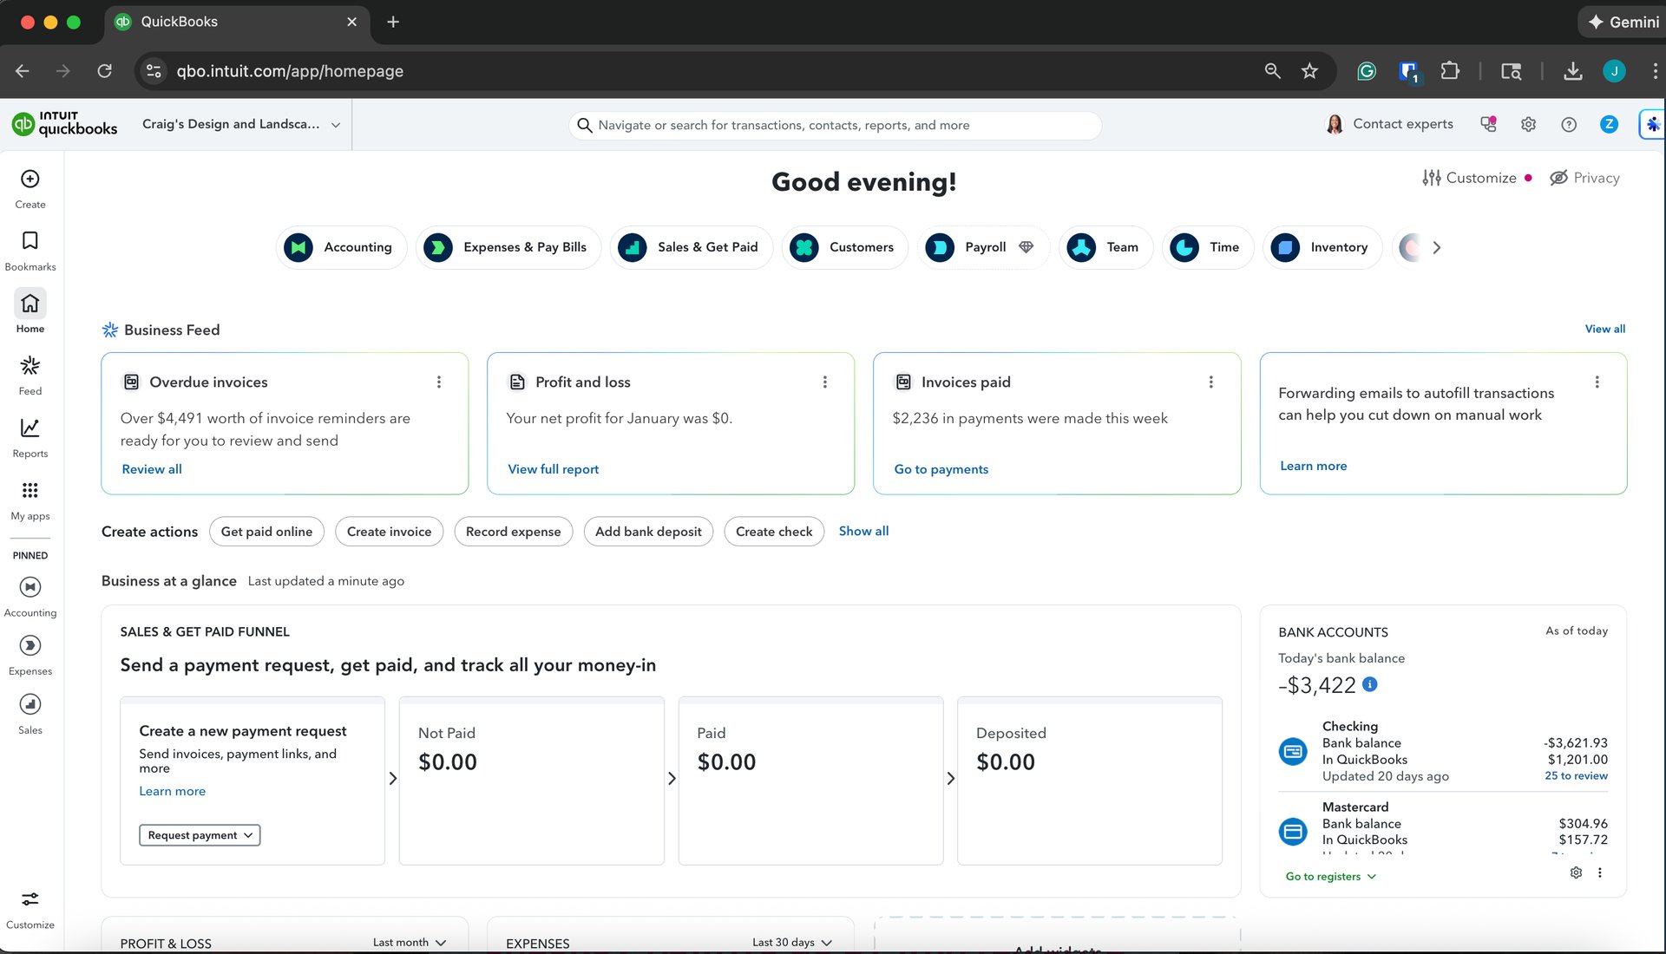Switch to the QuickBooks browser tab
The width and height of the screenshot is (1666, 954).
point(217,22)
